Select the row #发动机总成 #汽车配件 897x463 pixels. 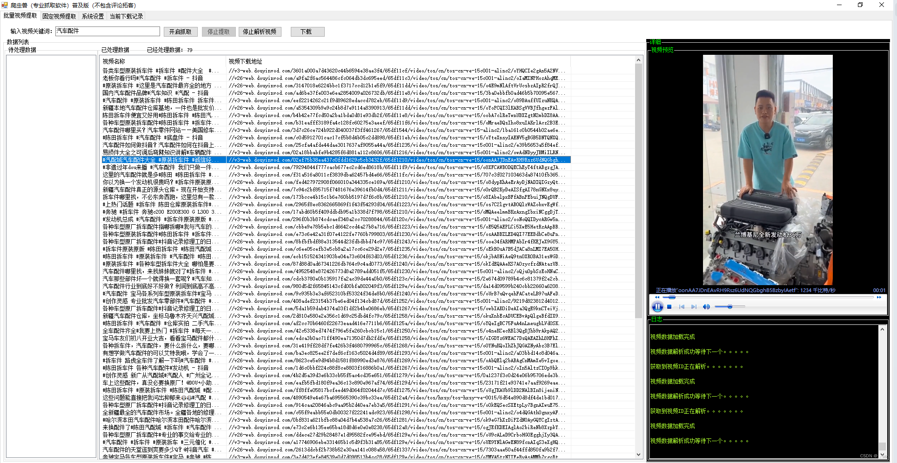pyautogui.click(x=336, y=219)
